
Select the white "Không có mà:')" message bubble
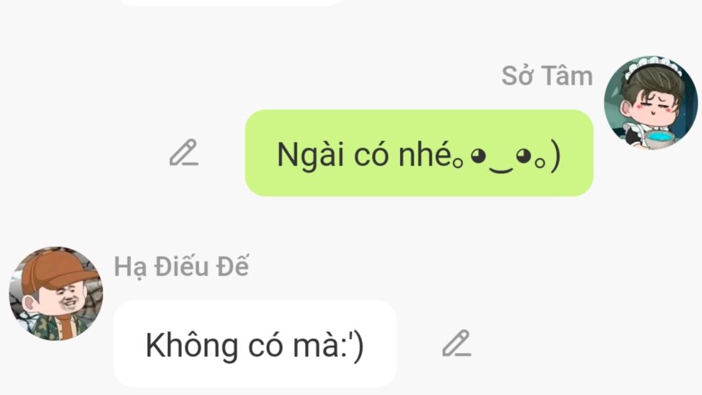(255, 344)
